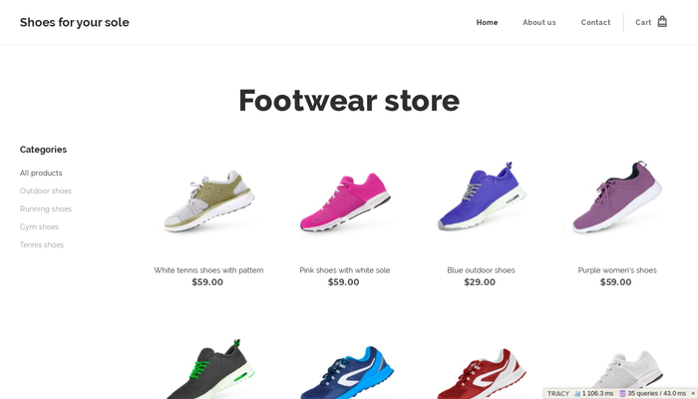698x399 pixels.
Task: Open the black shoe with green laces
Action: (208, 370)
